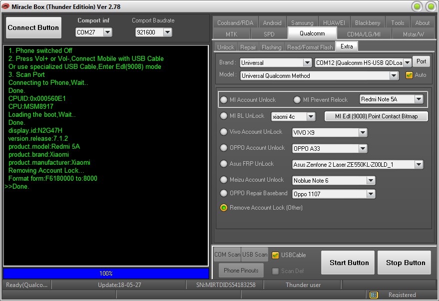
Task: Click the blue 100% progress bar
Action: [106, 274]
